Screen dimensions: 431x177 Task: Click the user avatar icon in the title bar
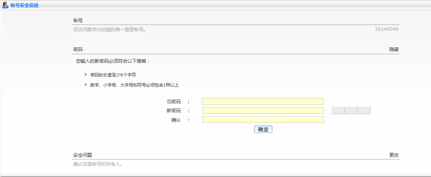point(5,5)
